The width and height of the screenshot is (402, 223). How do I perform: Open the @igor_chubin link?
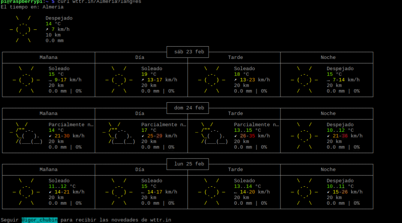tap(39, 220)
